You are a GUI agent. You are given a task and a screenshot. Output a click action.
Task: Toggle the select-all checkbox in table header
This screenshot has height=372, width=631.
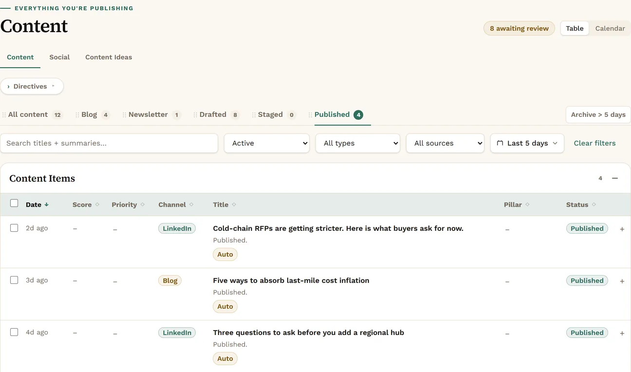(14, 204)
